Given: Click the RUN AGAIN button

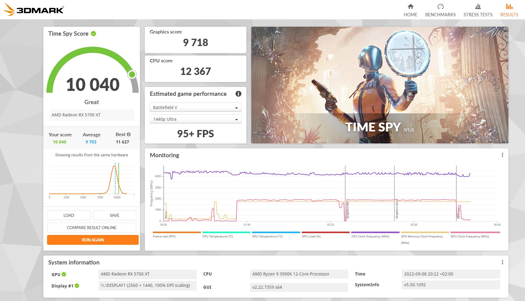Looking at the screenshot, I should point(93,240).
